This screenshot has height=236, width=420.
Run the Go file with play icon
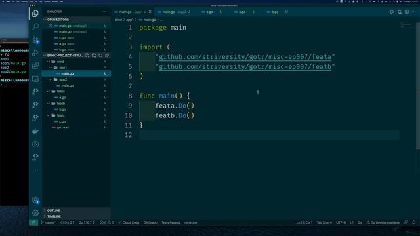(x=392, y=12)
